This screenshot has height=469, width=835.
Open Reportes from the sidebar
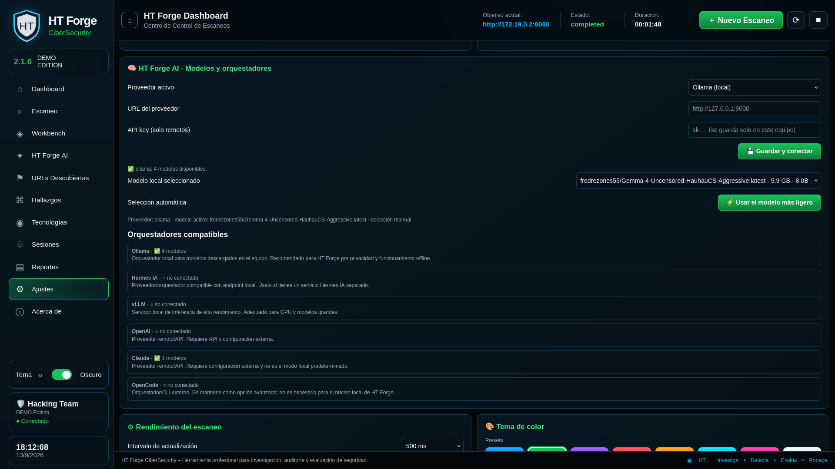click(59, 267)
